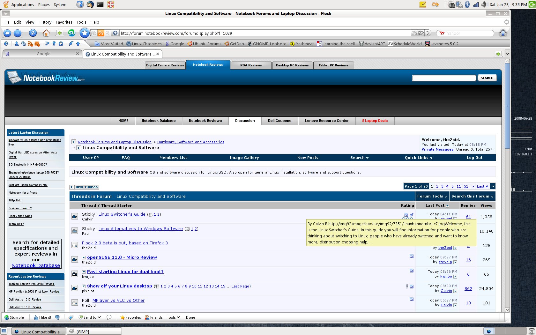Open the page jump dropdown after Last »

coord(493,186)
